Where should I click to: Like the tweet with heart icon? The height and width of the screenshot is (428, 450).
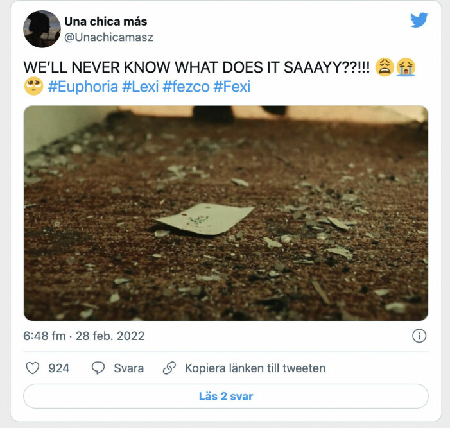[x=33, y=368]
